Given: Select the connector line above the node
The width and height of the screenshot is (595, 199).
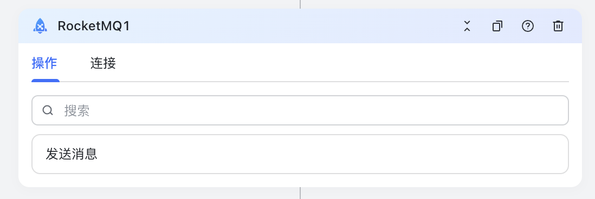Looking at the screenshot, I should coord(300,4).
